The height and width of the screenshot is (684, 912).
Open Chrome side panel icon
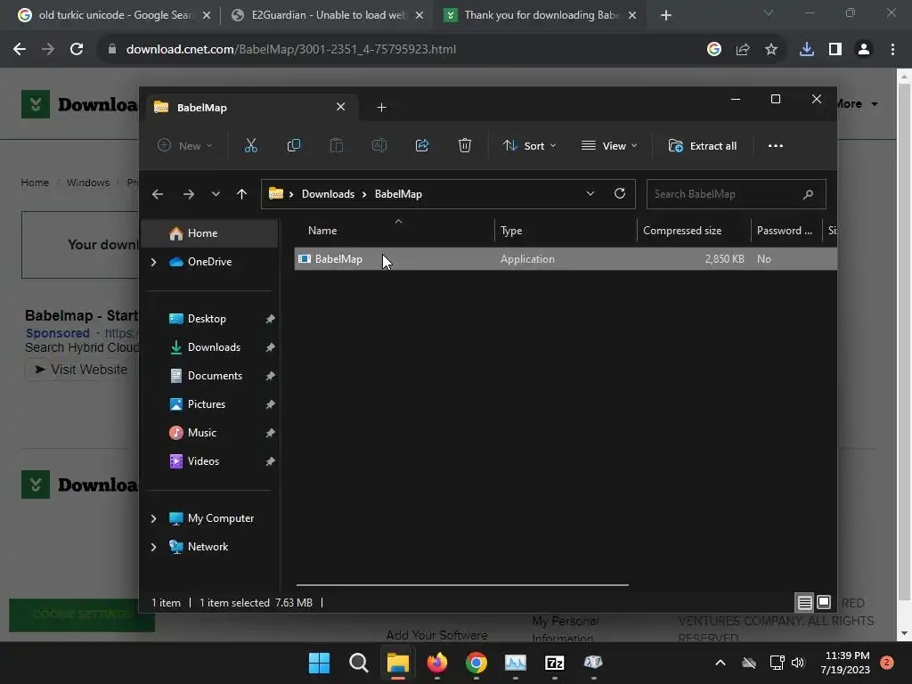(835, 50)
